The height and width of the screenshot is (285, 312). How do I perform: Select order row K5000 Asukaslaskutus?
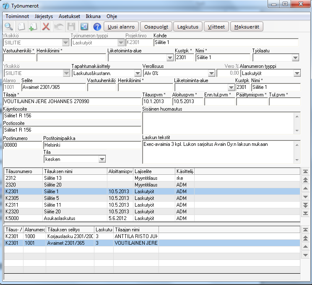click(152, 218)
